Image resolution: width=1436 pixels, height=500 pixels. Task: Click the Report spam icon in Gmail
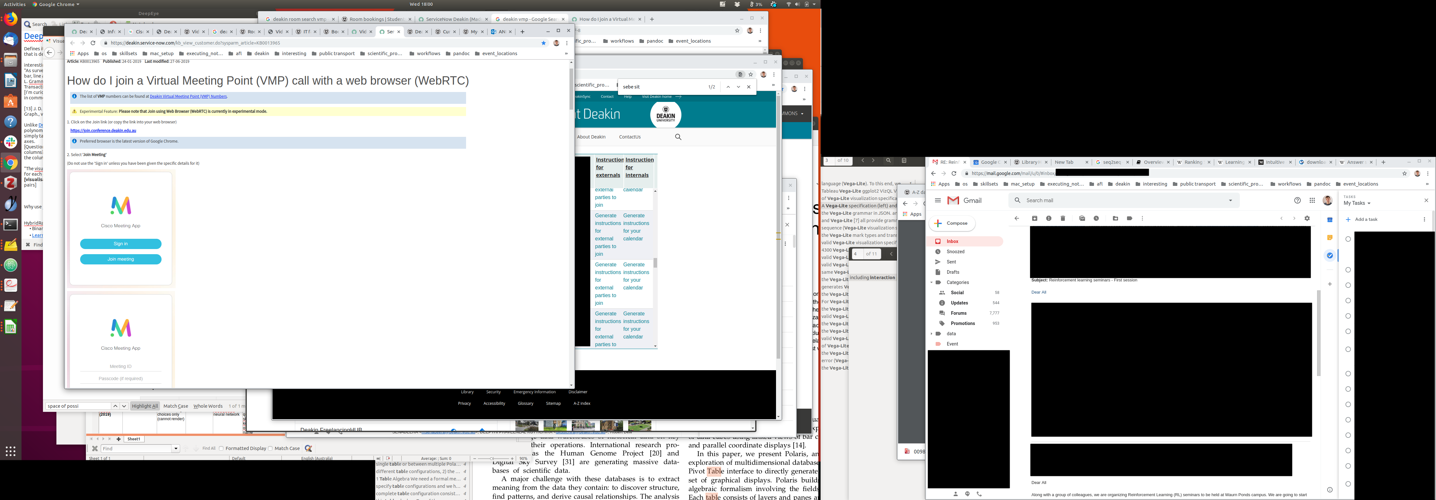[x=1048, y=219]
